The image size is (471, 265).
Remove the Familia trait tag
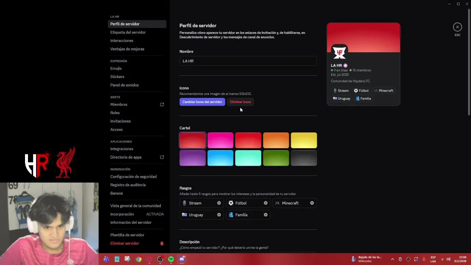tap(266, 215)
